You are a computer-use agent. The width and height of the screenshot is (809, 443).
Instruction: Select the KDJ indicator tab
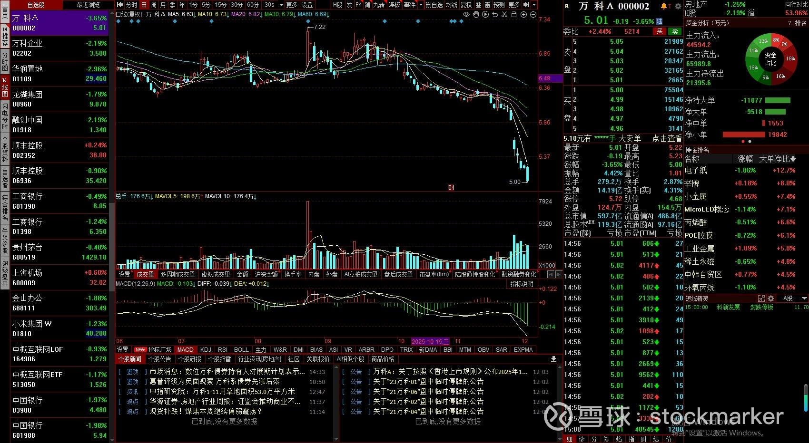click(206, 350)
